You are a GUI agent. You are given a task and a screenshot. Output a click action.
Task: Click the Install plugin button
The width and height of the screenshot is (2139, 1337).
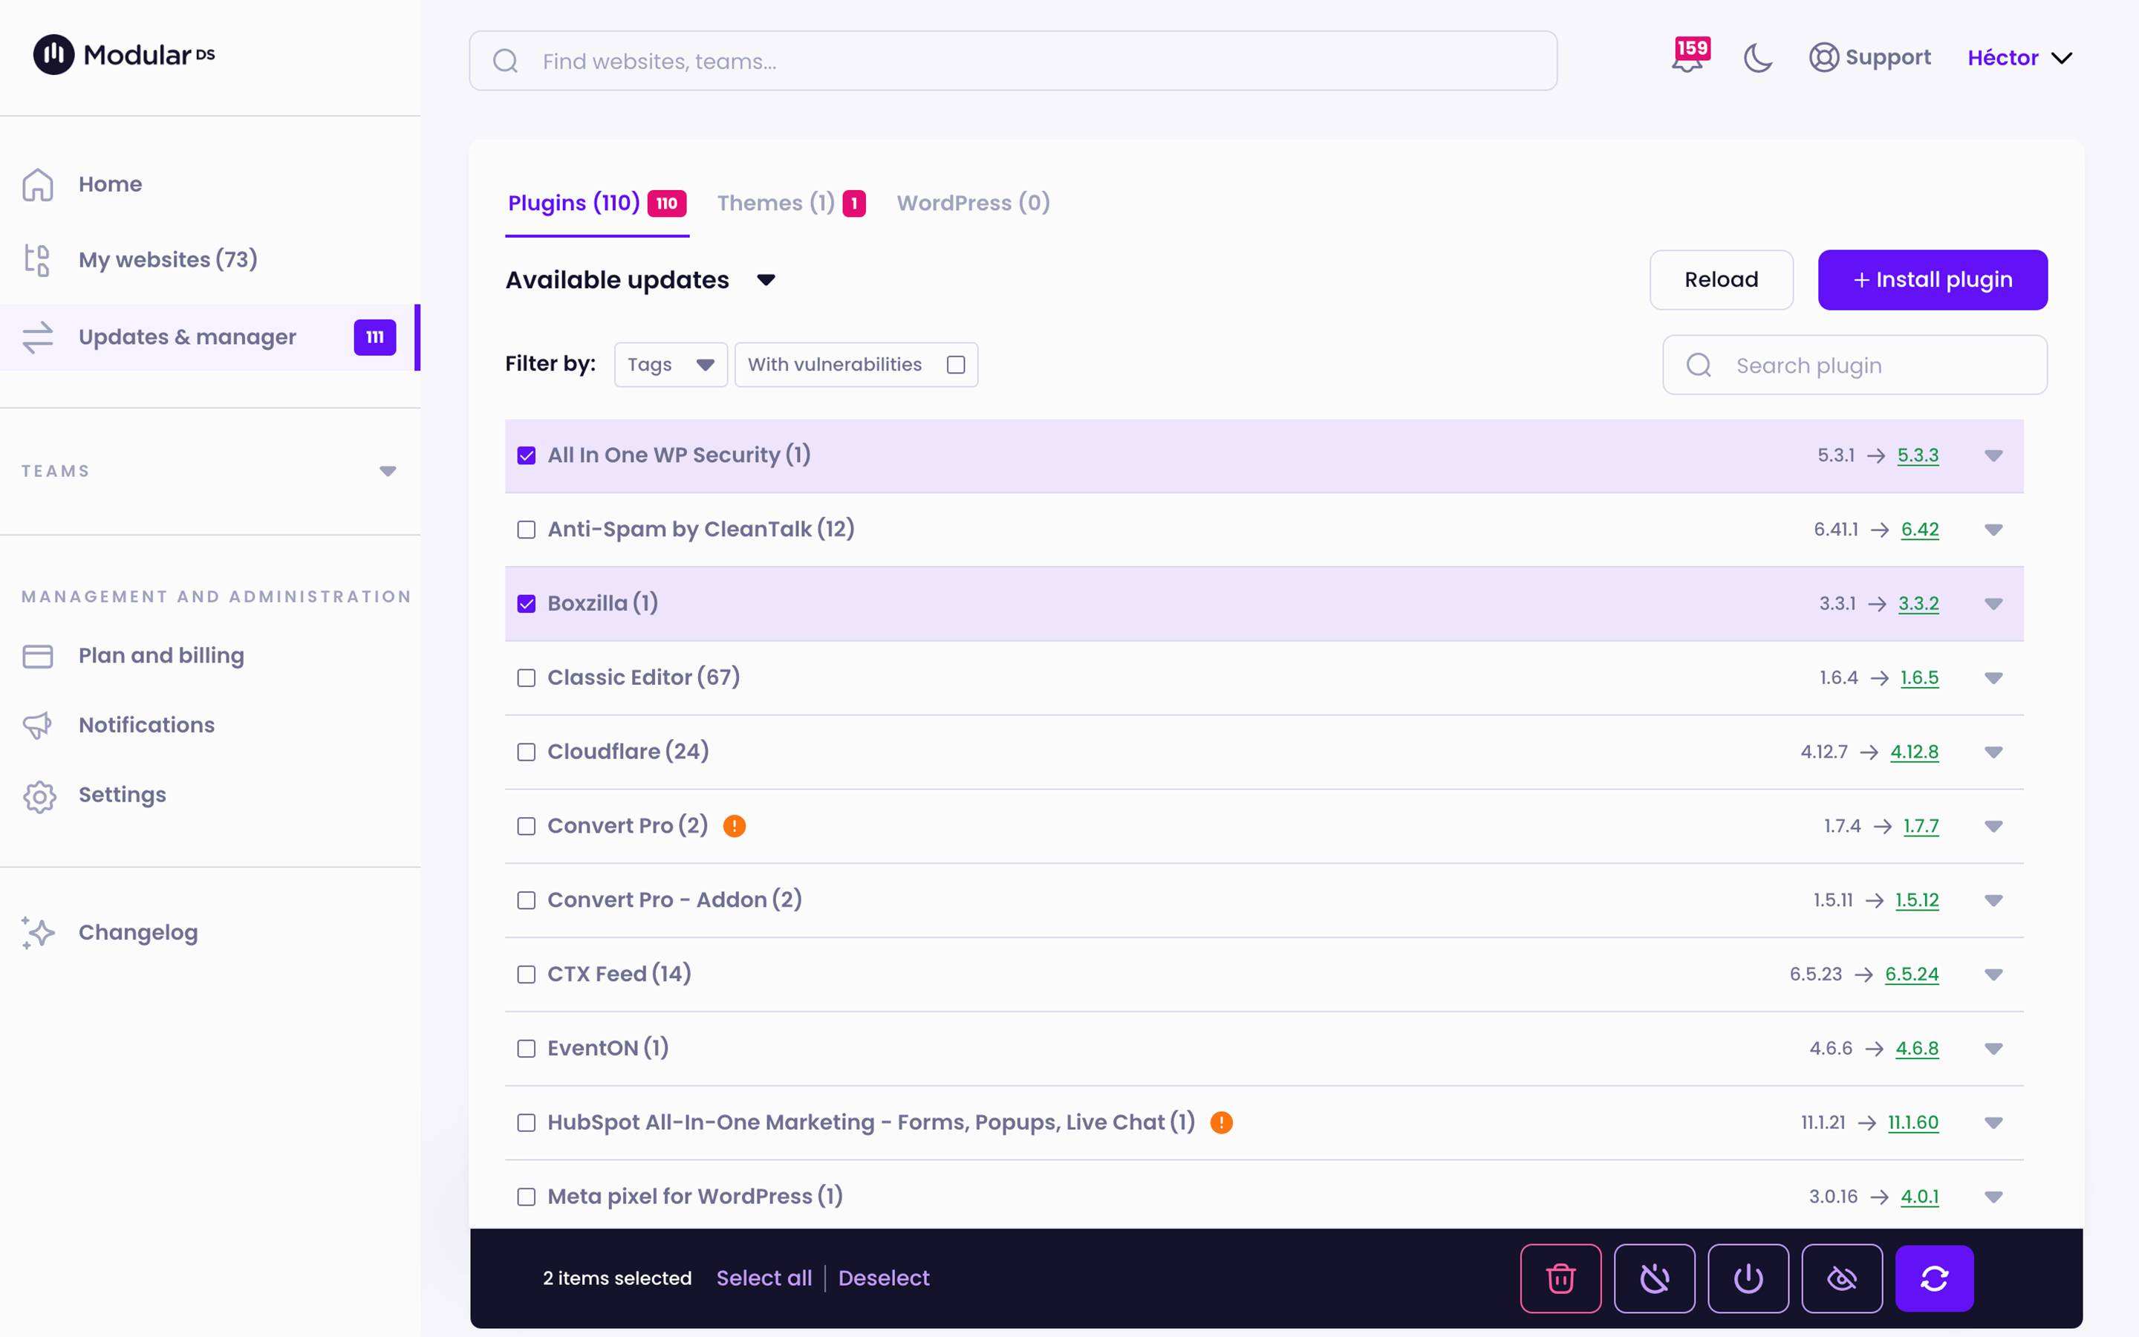[1933, 279]
